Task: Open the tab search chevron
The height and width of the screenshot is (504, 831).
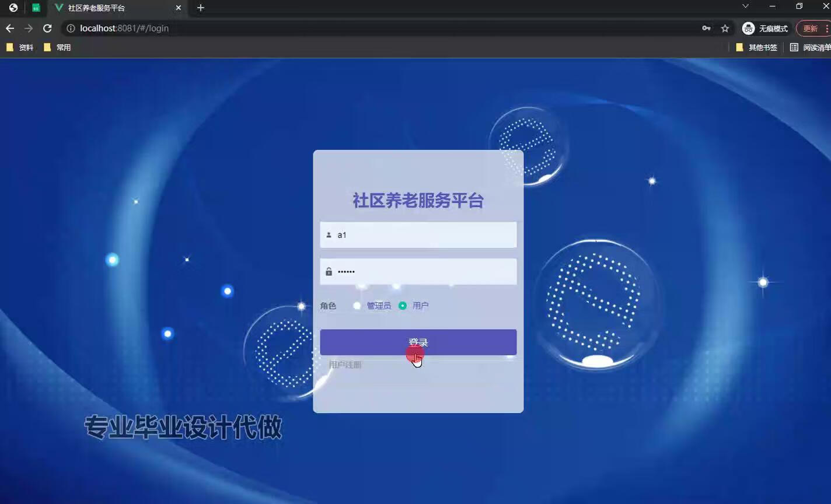Action: click(x=745, y=6)
